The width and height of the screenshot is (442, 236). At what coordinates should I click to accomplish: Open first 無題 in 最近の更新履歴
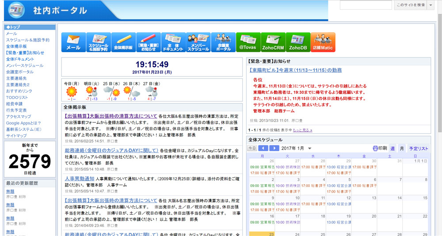click(x=10, y=191)
